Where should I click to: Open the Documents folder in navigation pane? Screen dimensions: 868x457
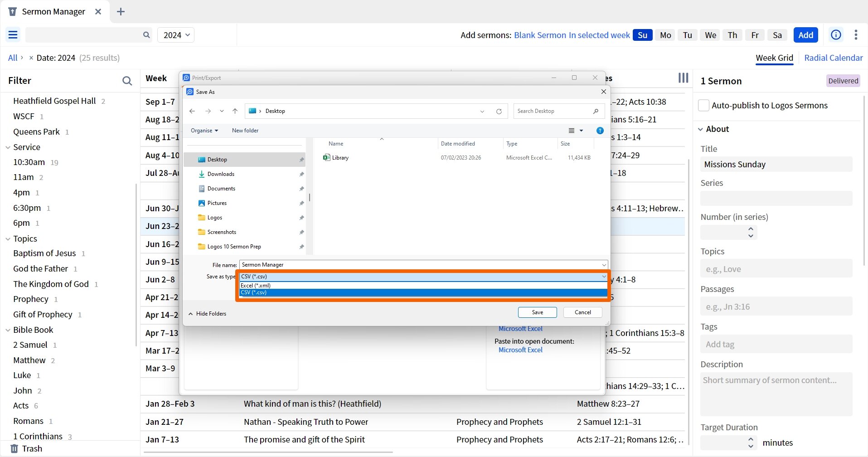221,189
